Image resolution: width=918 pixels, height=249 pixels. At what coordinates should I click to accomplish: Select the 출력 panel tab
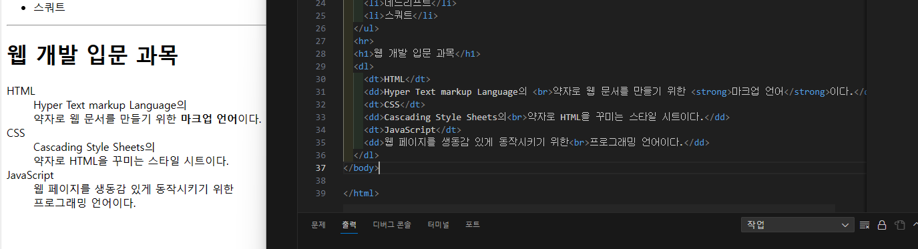point(349,225)
